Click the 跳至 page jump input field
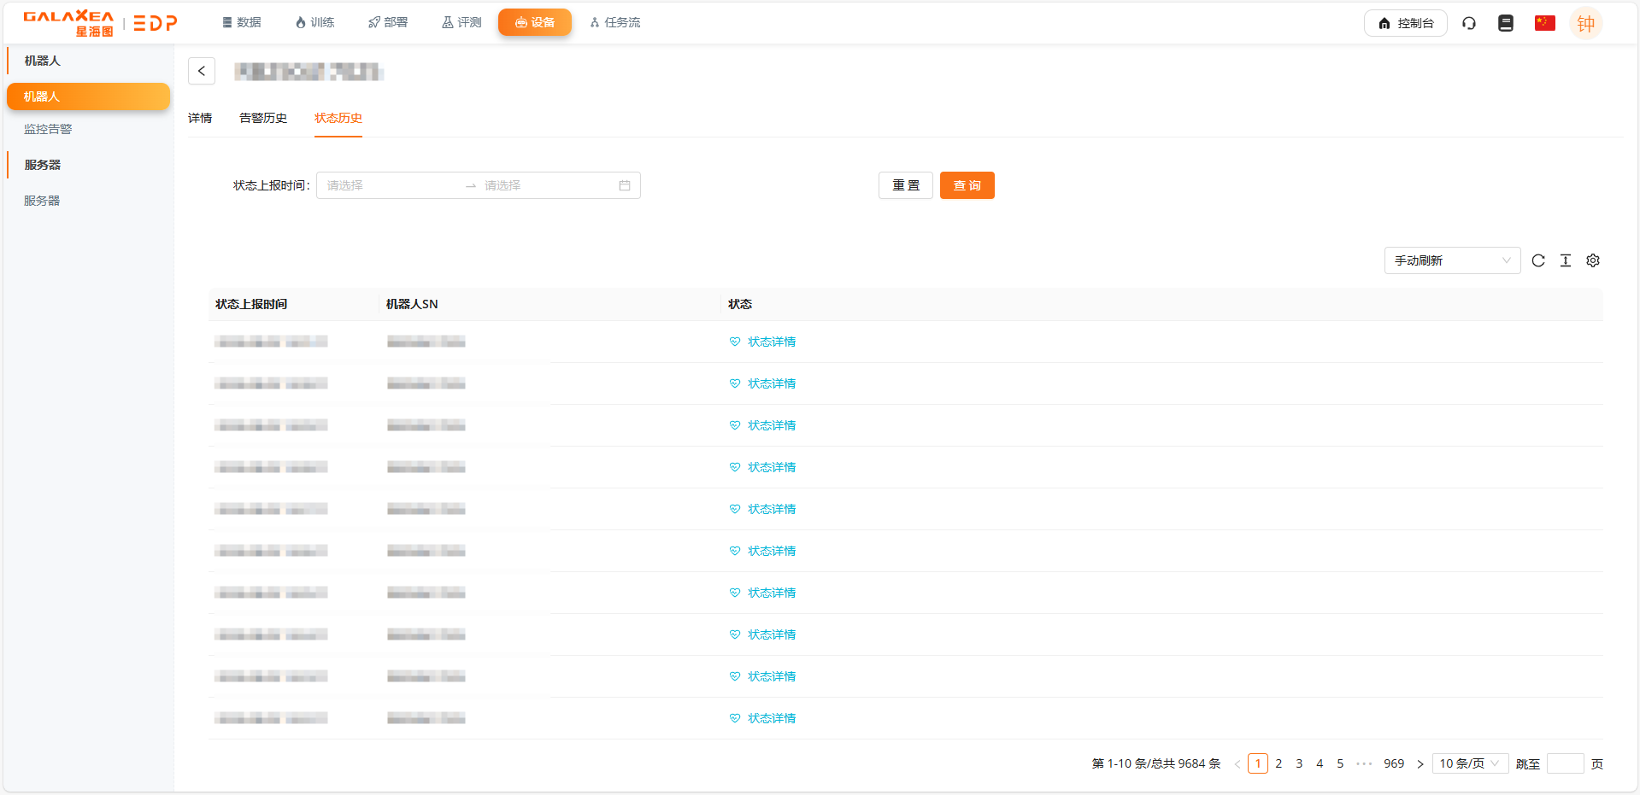 pos(1565,763)
